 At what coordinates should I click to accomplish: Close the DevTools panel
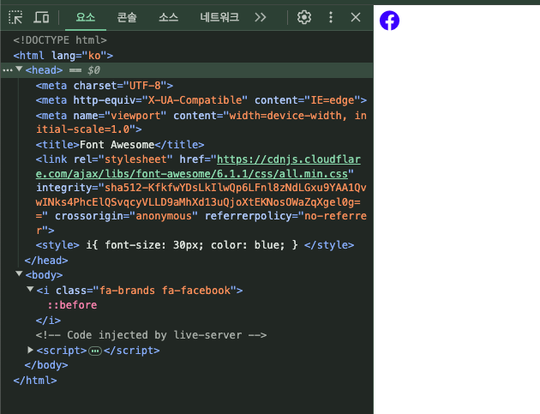coord(356,17)
